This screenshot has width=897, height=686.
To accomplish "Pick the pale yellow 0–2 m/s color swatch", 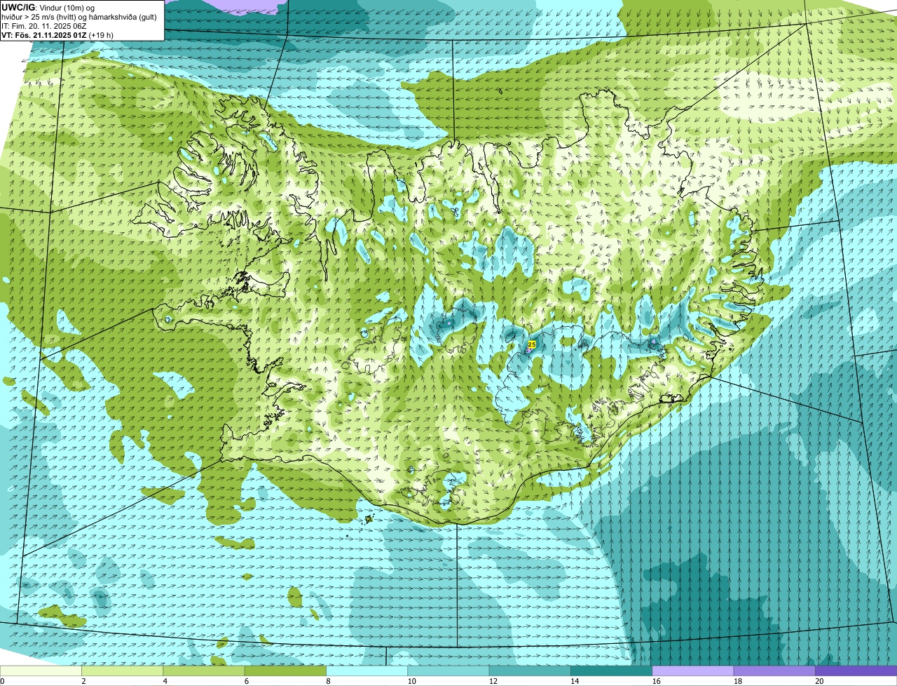I will pos(41,671).
